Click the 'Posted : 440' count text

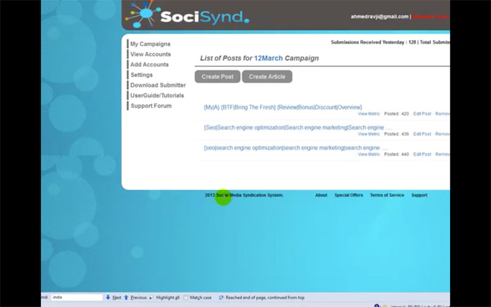tap(396, 155)
